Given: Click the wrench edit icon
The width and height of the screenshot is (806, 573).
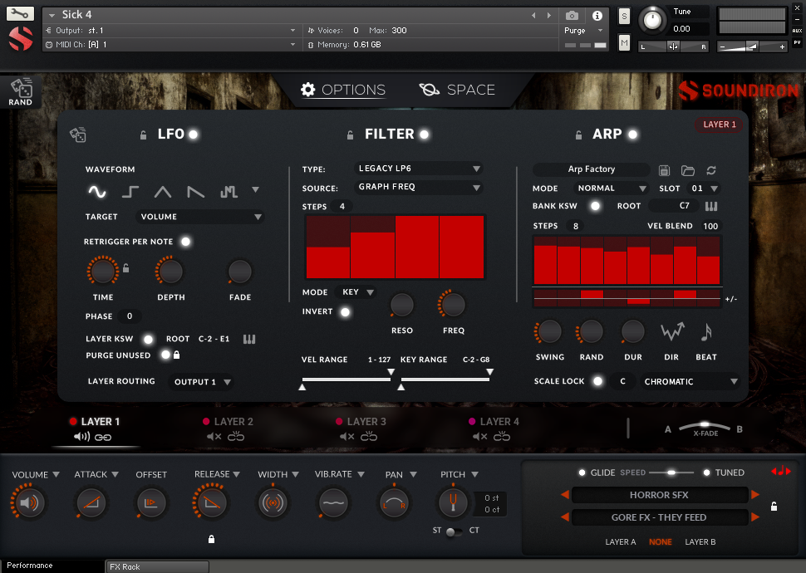Looking at the screenshot, I should click(x=20, y=13).
